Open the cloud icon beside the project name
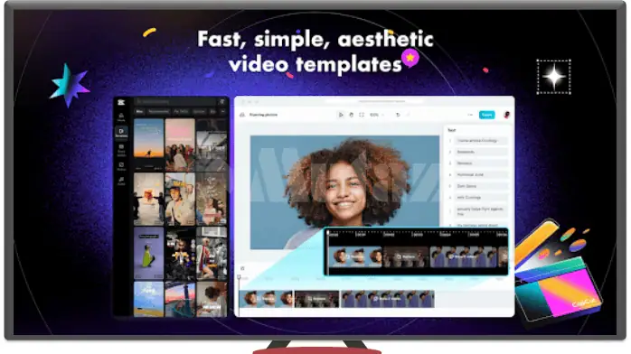 click(242, 115)
